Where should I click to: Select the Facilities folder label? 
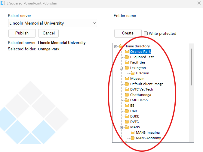138,62
